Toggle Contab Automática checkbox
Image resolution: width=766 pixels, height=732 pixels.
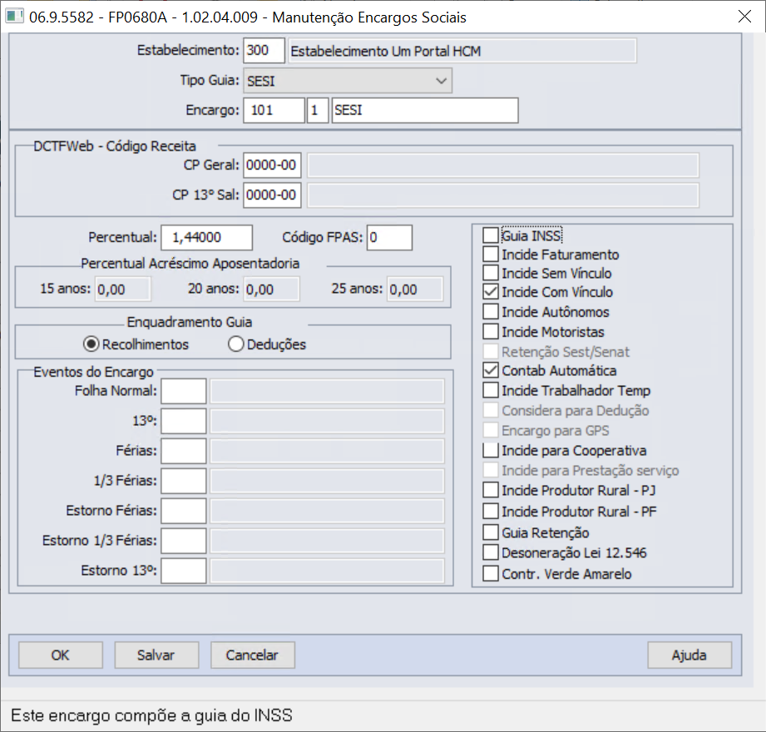[x=491, y=370]
